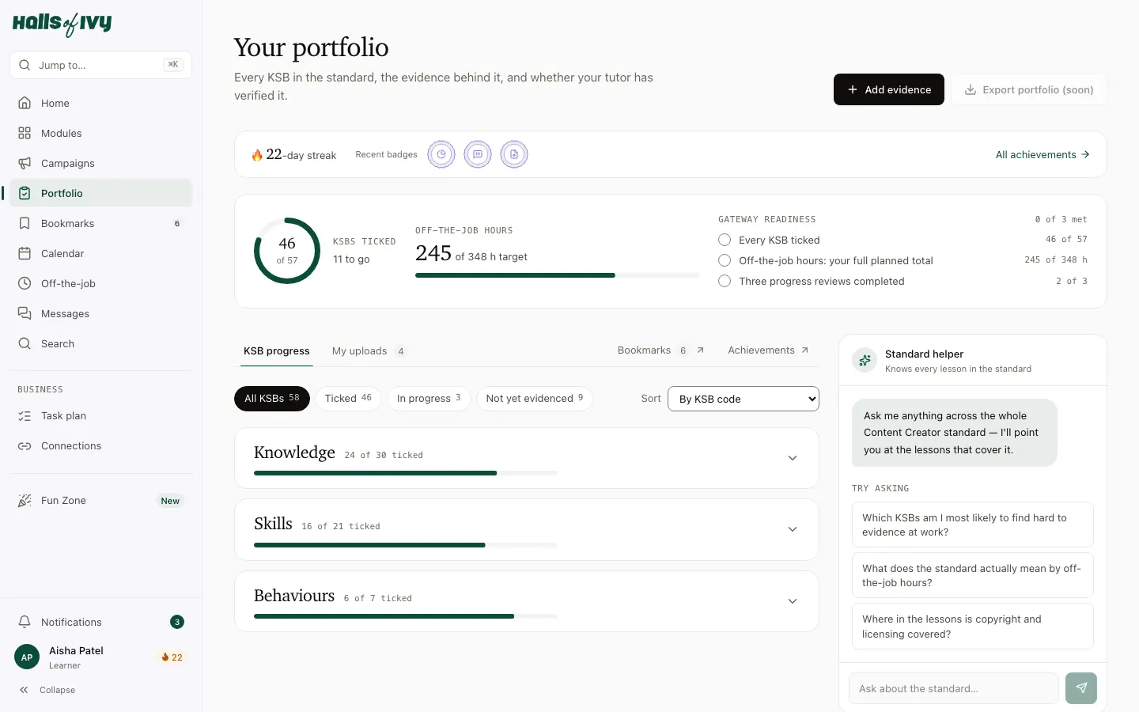Image resolution: width=1139 pixels, height=712 pixels.
Task: Click the Knowledge progress bar
Action: coord(406,473)
